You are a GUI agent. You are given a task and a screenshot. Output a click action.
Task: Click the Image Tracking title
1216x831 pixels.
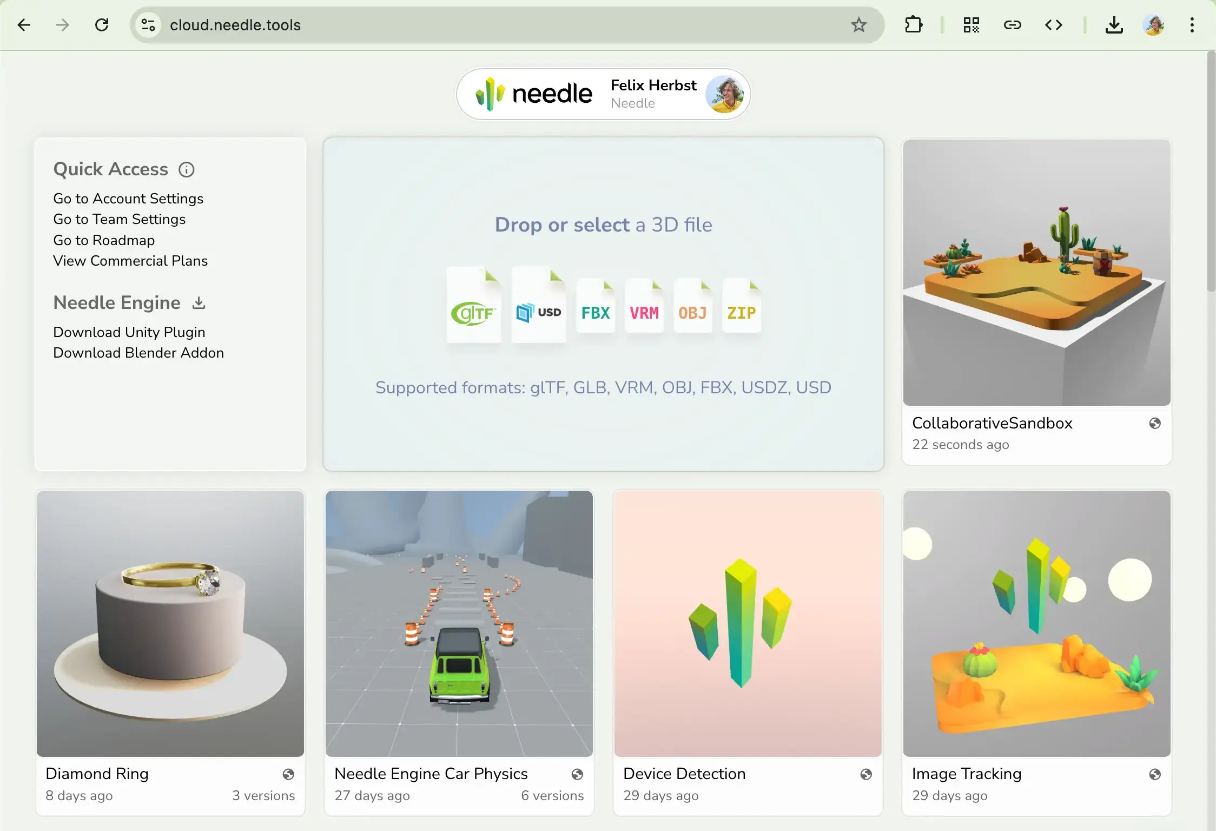click(967, 774)
